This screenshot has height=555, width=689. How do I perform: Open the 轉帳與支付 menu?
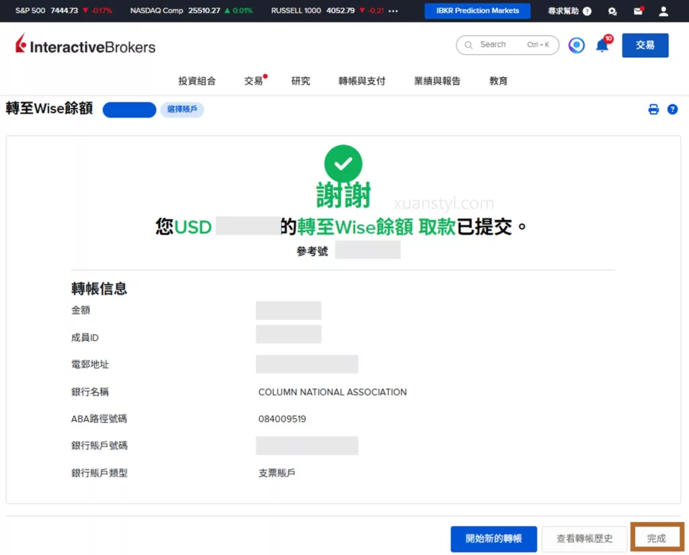[361, 81]
